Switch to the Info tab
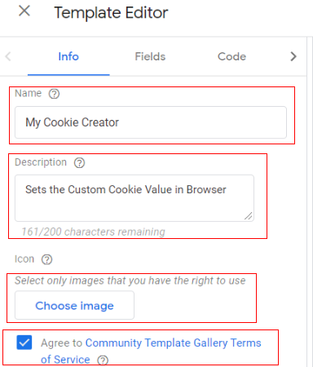The width and height of the screenshot is (313, 367). tap(68, 56)
